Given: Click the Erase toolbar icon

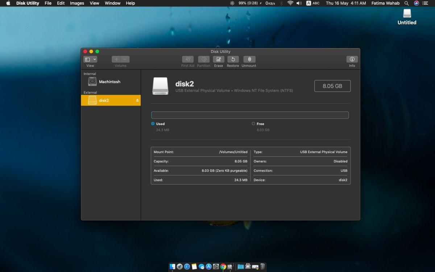Looking at the screenshot, I should coord(219,59).
